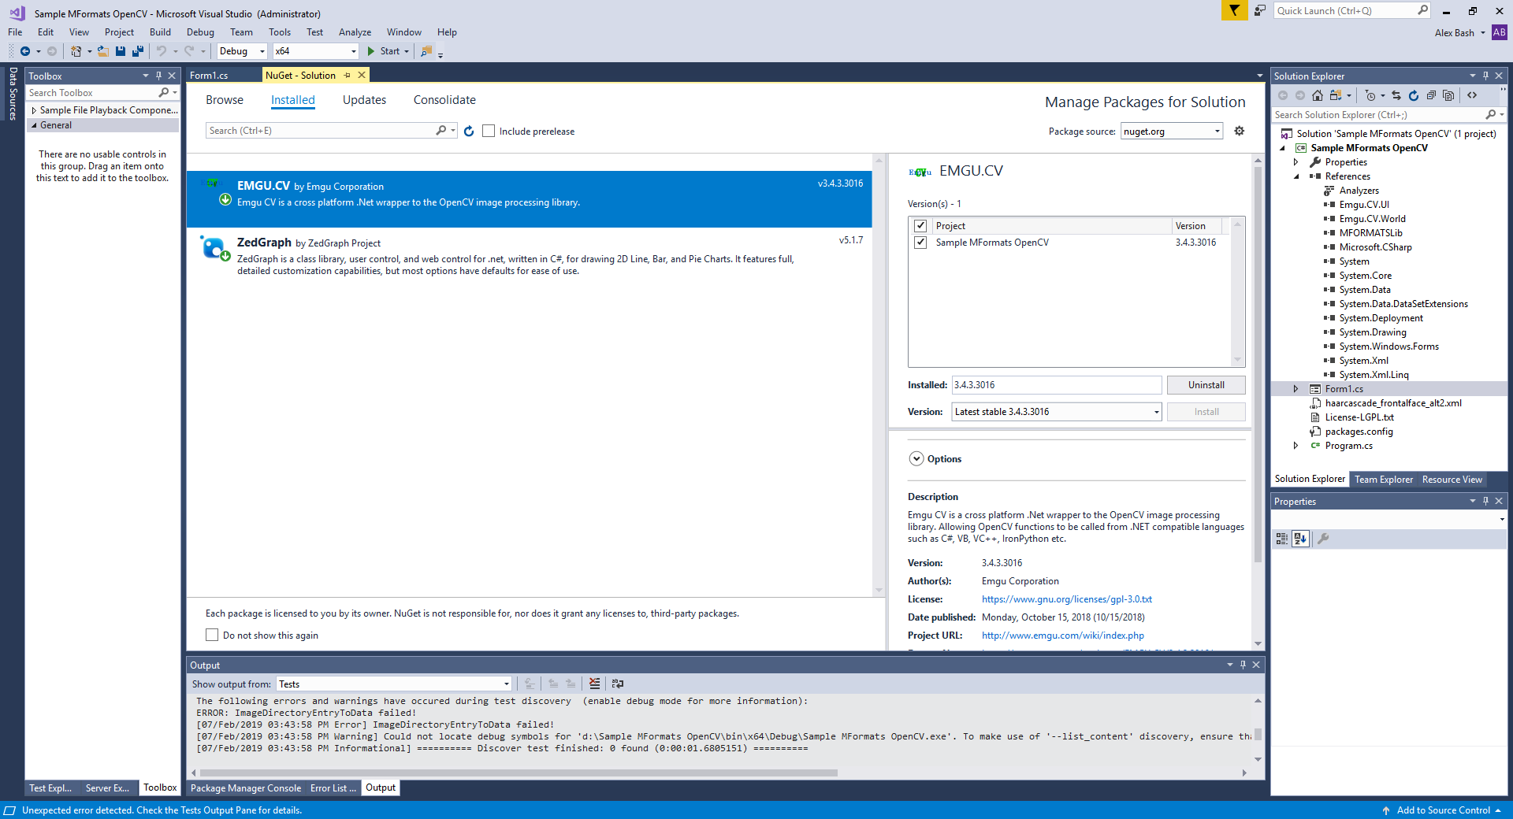Expand Sample File Playback Components toolbox group
The width and height of the screenshot is (1513, 819).
click(x=34, y=111)
